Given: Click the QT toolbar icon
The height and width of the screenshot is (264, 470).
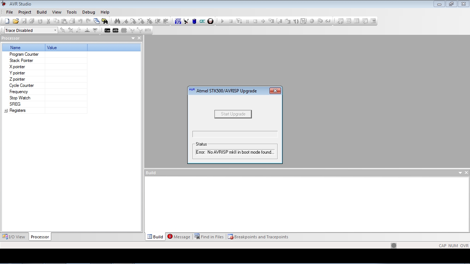Looking at the screenshot, I should 202,21.
